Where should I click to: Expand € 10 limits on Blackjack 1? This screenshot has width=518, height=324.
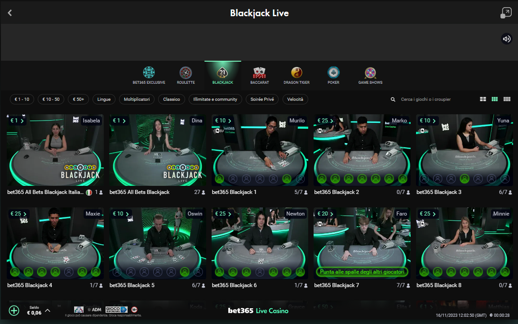click(x=223, y=121)
